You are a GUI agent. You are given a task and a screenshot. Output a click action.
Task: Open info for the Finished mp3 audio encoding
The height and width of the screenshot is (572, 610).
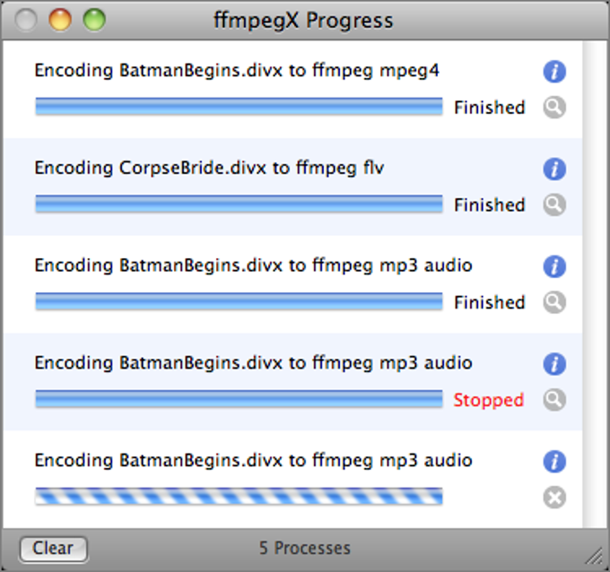[554, 266]
